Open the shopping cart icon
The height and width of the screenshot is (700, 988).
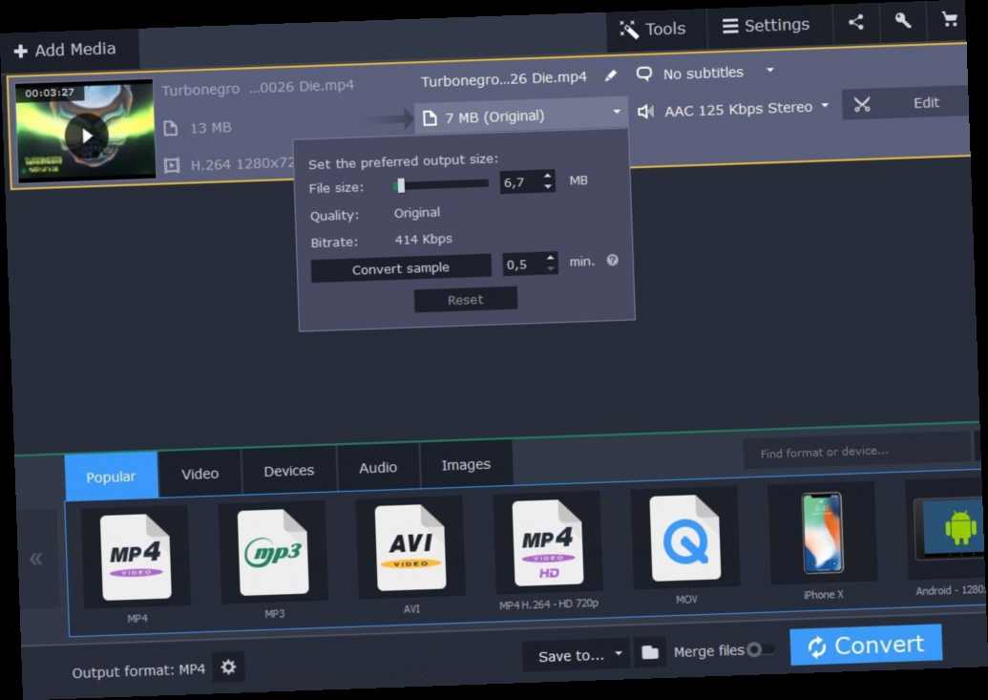pyautogui.click(x=951, y=18)
